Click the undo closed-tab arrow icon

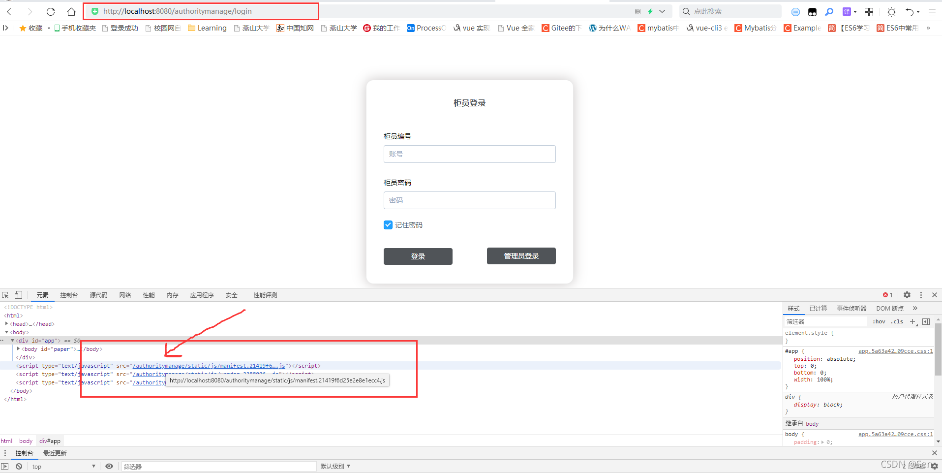910,12
